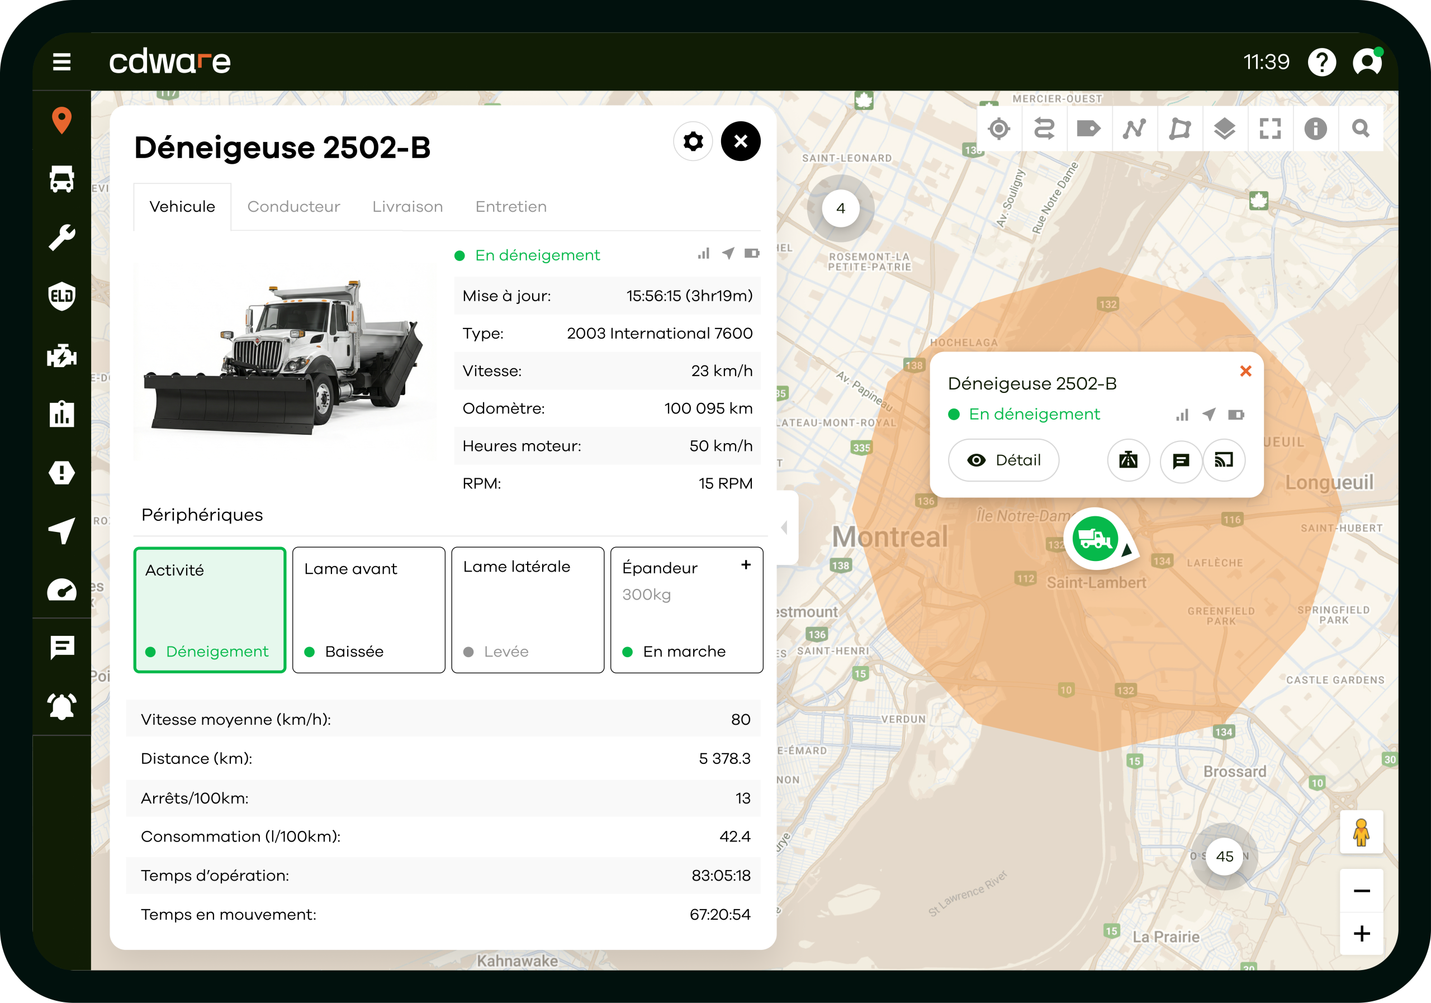Click the Détail button in popup
Screen dimensions: 1431x1003
tap(1003, 460)
